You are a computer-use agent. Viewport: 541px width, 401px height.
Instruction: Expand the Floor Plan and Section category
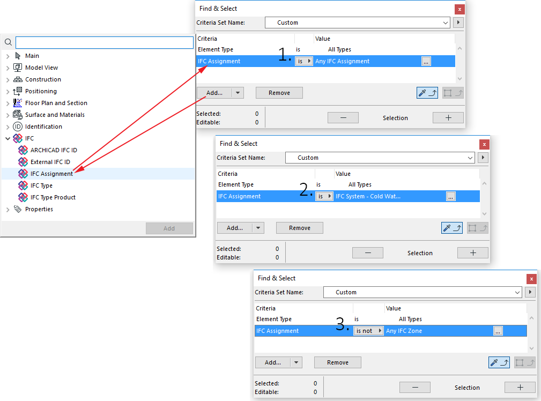(x=8, y=103)
